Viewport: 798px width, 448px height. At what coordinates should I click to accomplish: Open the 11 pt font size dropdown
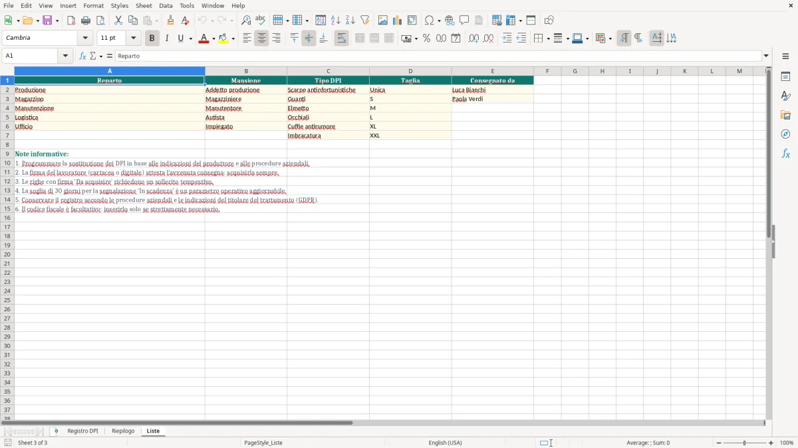(x=133, y=38)
